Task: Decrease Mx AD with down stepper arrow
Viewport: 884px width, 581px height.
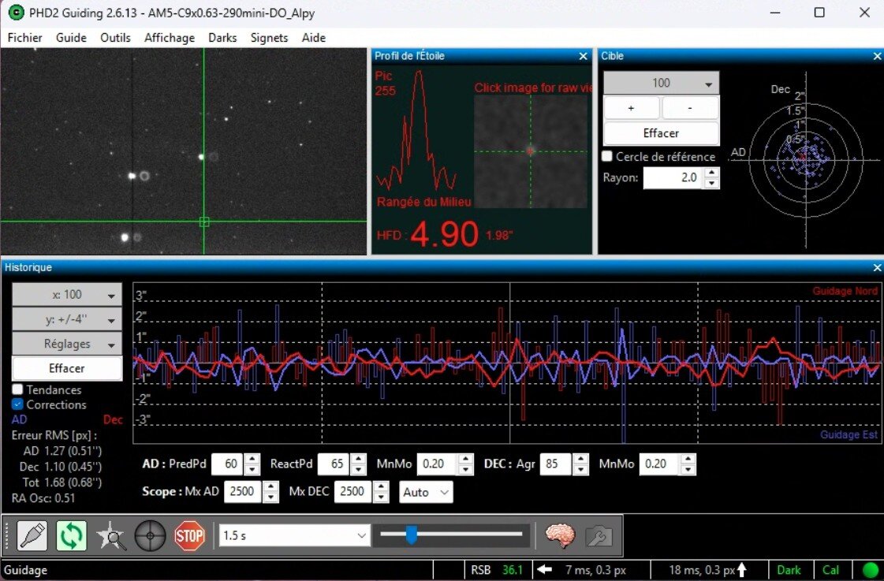Action: click(x=271, y=497)
